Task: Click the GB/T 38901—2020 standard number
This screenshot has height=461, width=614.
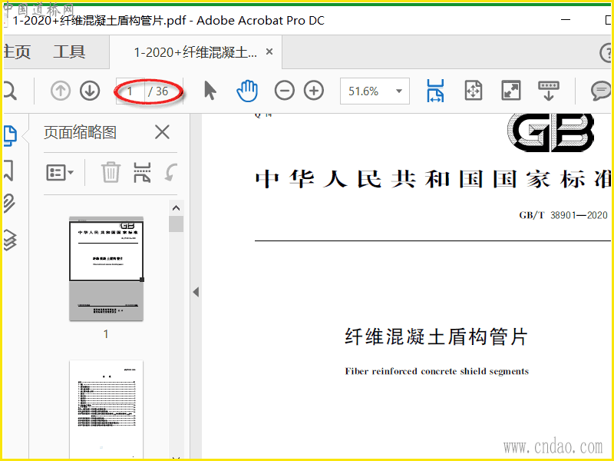Action: (x=563, y=215)
